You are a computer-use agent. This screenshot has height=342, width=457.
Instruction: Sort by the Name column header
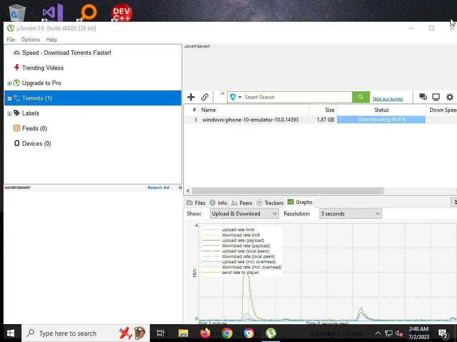click(254, 110)
